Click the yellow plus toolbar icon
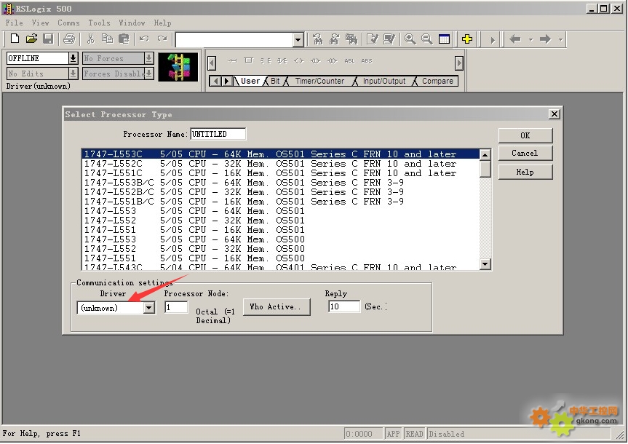This screenshot has width=628, height=444. point(467,39)
